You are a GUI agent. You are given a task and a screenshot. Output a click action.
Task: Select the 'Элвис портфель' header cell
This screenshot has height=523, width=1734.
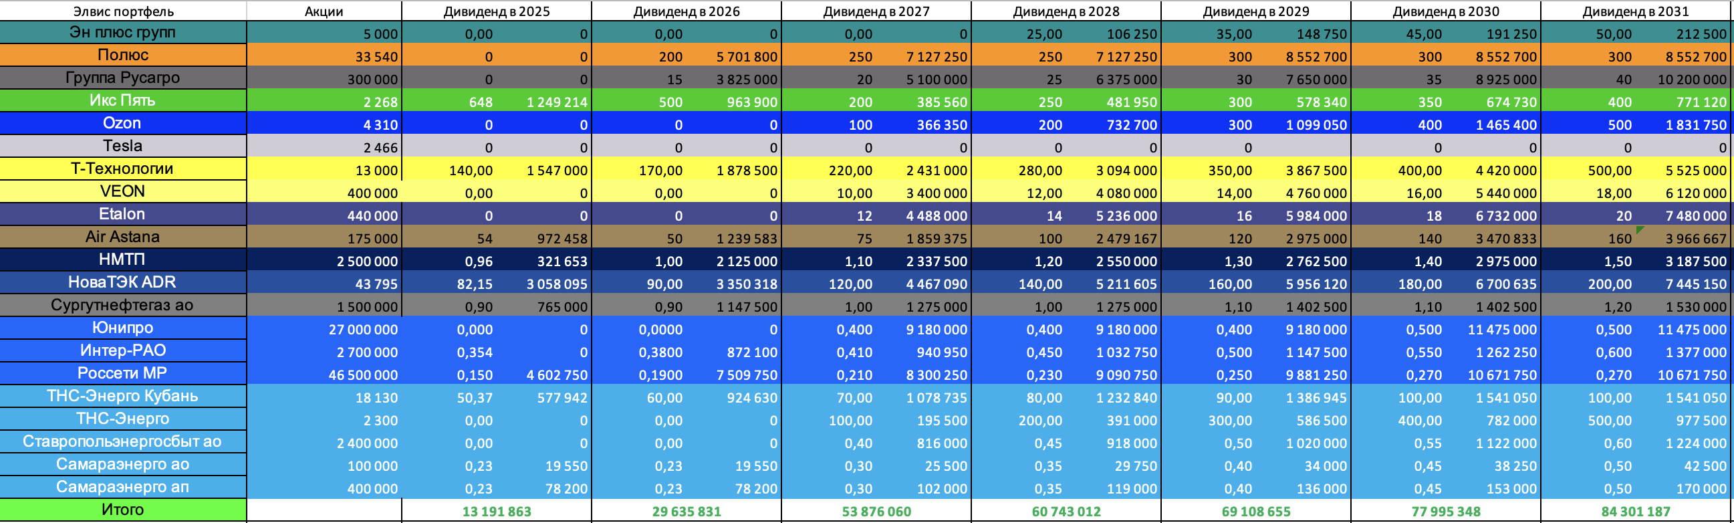point(122,11)
